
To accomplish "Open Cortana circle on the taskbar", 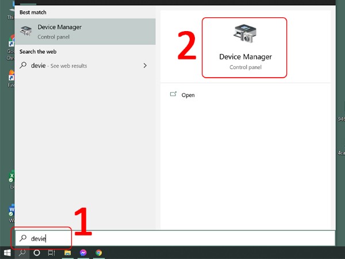I will click(x=37, y=253).
